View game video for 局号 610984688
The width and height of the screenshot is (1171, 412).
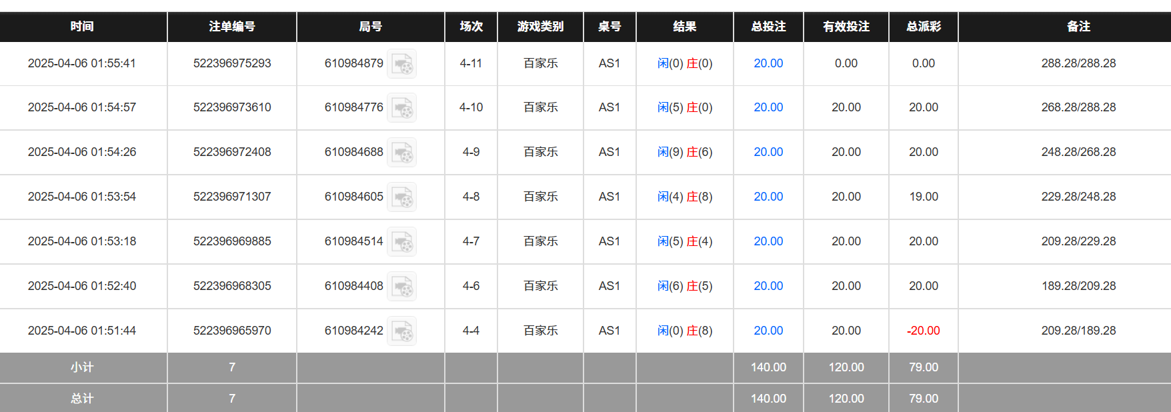click(x=401, y=152)
